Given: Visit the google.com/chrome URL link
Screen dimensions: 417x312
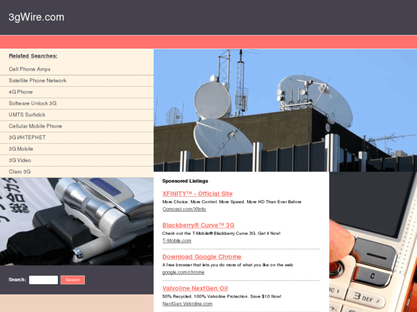Looking at the screenshot, I should click(183, 272).
